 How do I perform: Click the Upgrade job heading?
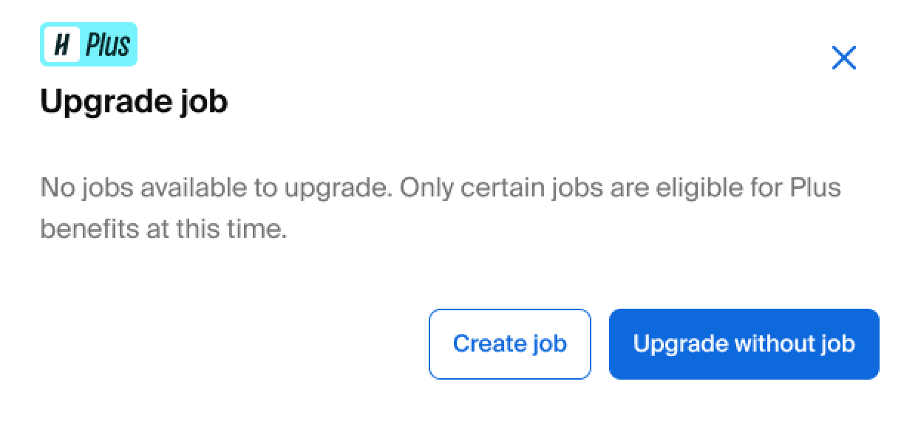tap(134, 101)
